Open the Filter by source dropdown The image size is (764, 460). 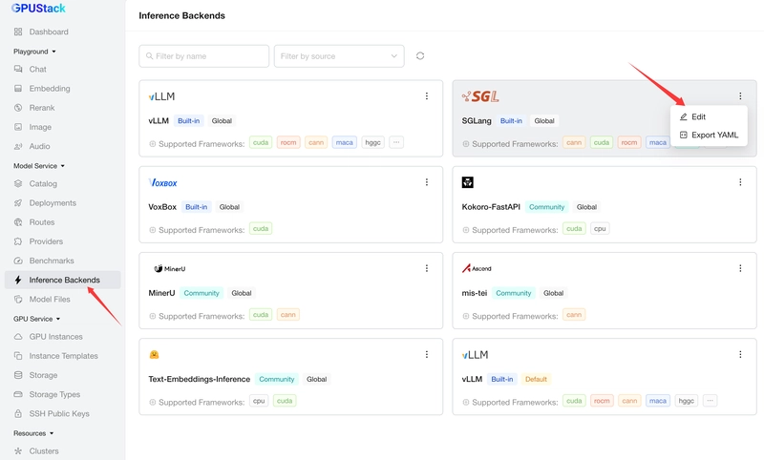point(339,56)
